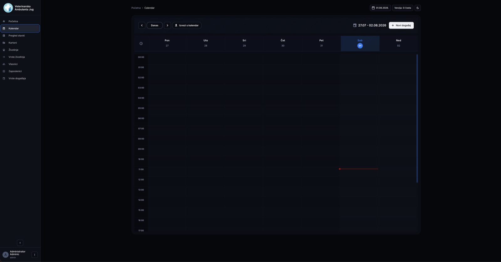
Task: Click the calendar vertical scrollbar
Action: [x=417, y=118]
